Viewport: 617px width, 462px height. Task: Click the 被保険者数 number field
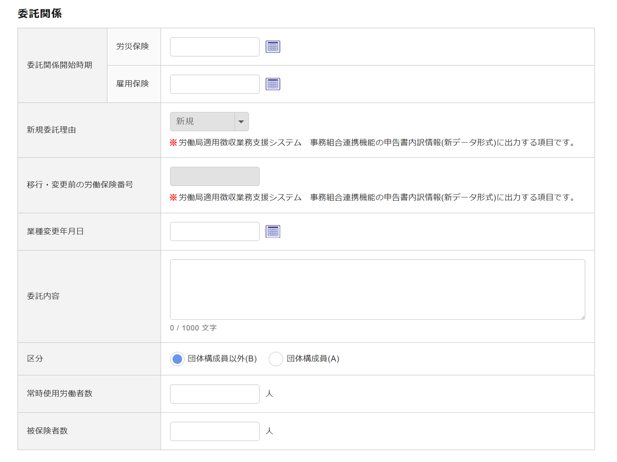pos(215,431)
